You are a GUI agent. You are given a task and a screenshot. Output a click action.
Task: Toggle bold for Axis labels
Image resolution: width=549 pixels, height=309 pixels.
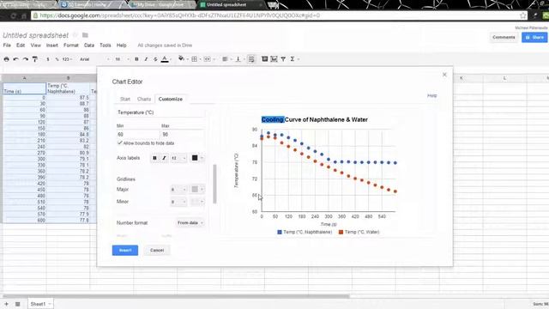click(x=154, y=158)
